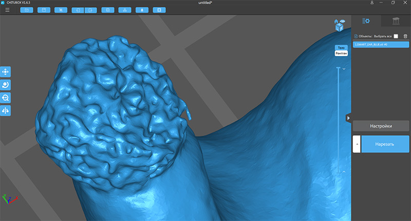Screen dimensions: 411x221
Task: Click the down chevron at layer slider top
Action: (344, 68)
